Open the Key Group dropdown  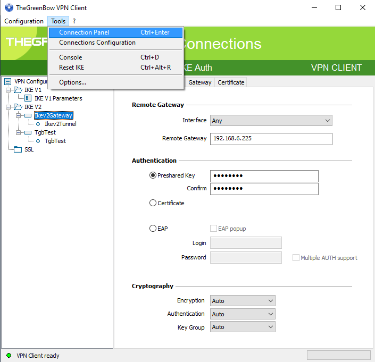pos(243,327)
